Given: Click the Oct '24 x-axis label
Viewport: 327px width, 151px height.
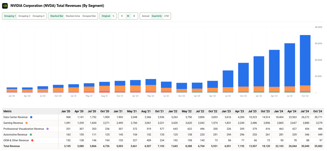Looking at the screenshot, I should pyautogui.click(x=305, y=96).
